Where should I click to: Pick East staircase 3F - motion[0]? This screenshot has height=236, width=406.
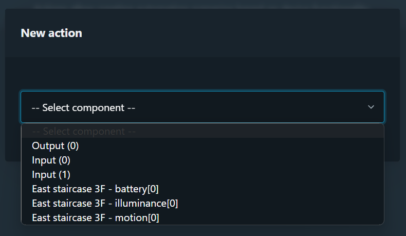click(96, 217)
